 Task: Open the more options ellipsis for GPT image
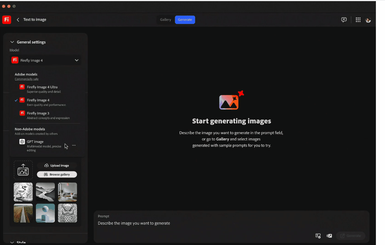point(74,145)
